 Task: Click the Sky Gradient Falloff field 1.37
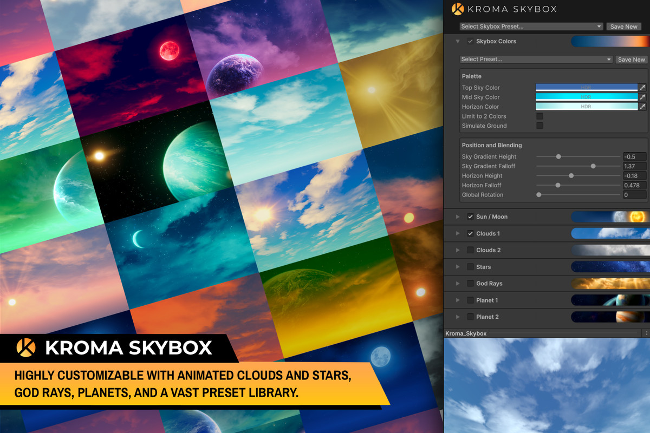(x=634, y=166)
